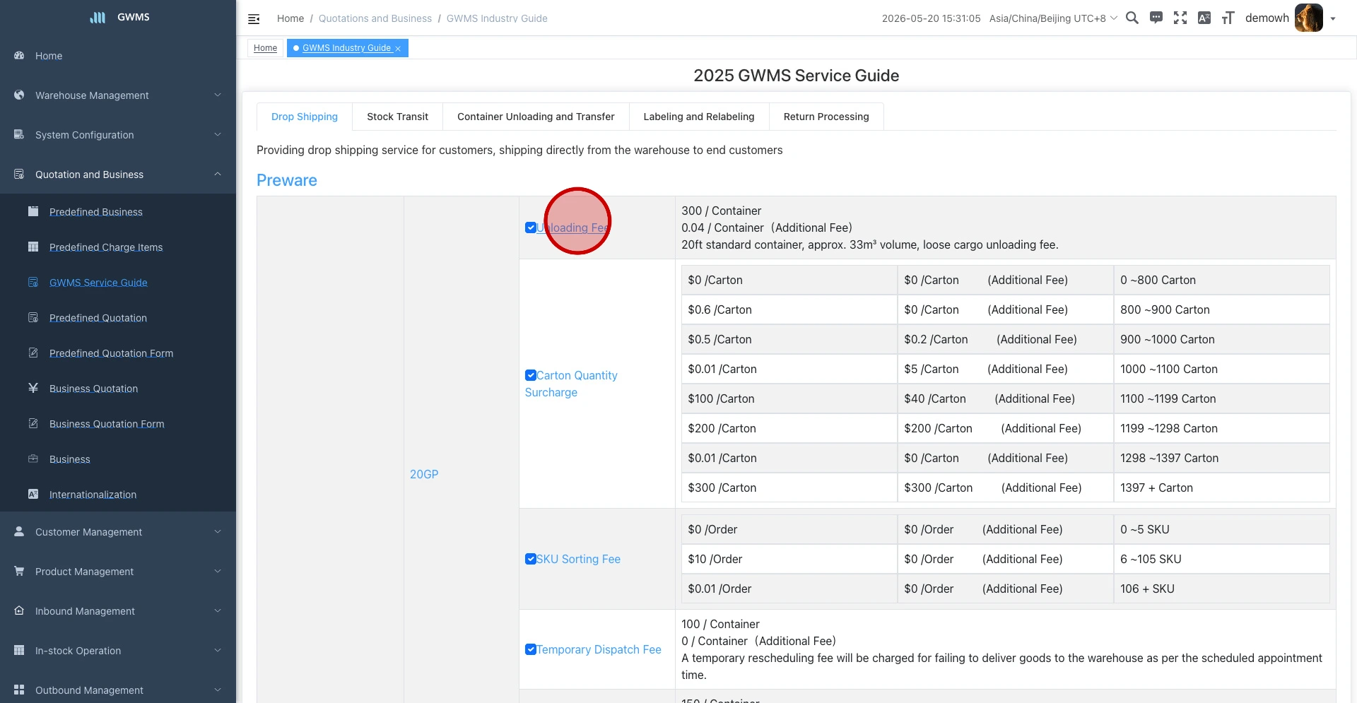Expand Inbound Management chevron
1357x703 pixels.
coord(218,610)
